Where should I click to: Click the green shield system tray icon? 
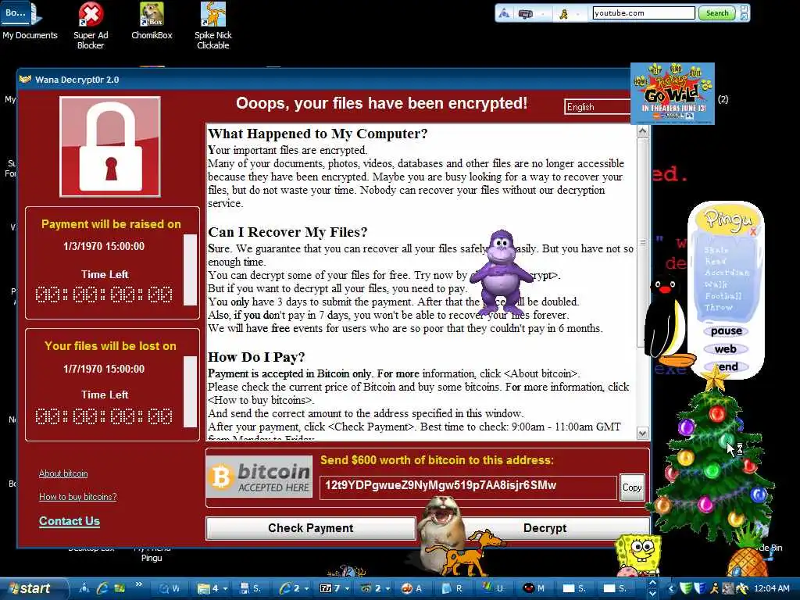[x=686, y=589]
